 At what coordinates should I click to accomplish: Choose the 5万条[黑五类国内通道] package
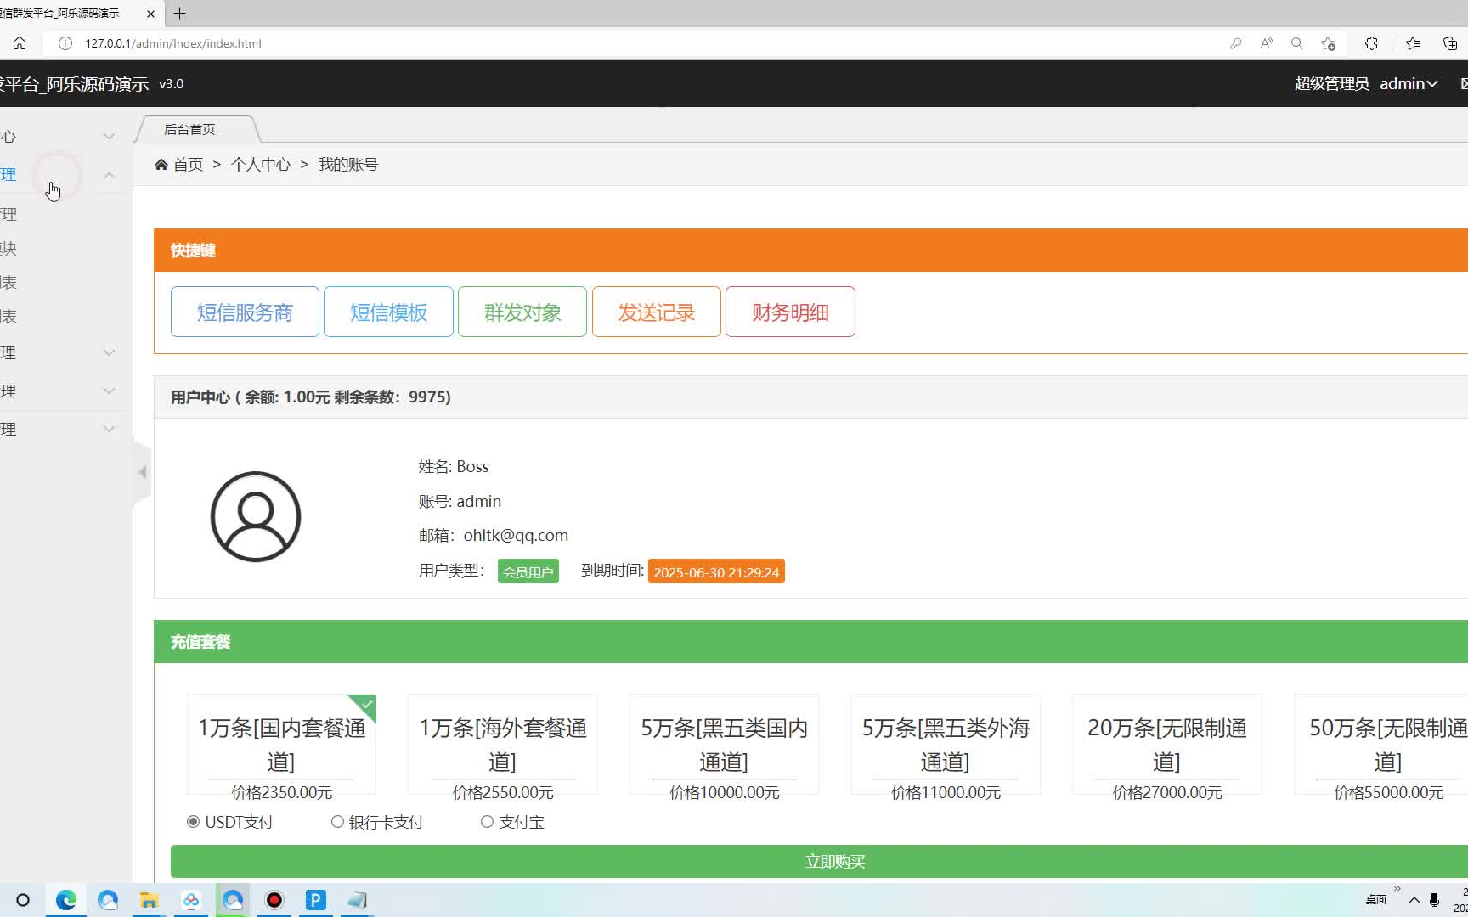(x=724, y=745)
